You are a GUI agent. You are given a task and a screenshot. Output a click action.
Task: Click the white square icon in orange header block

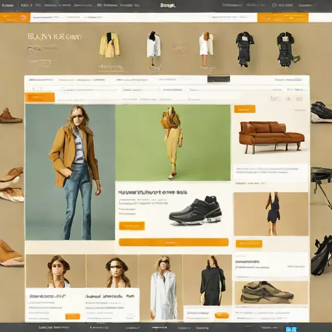(x=23, y=18)
